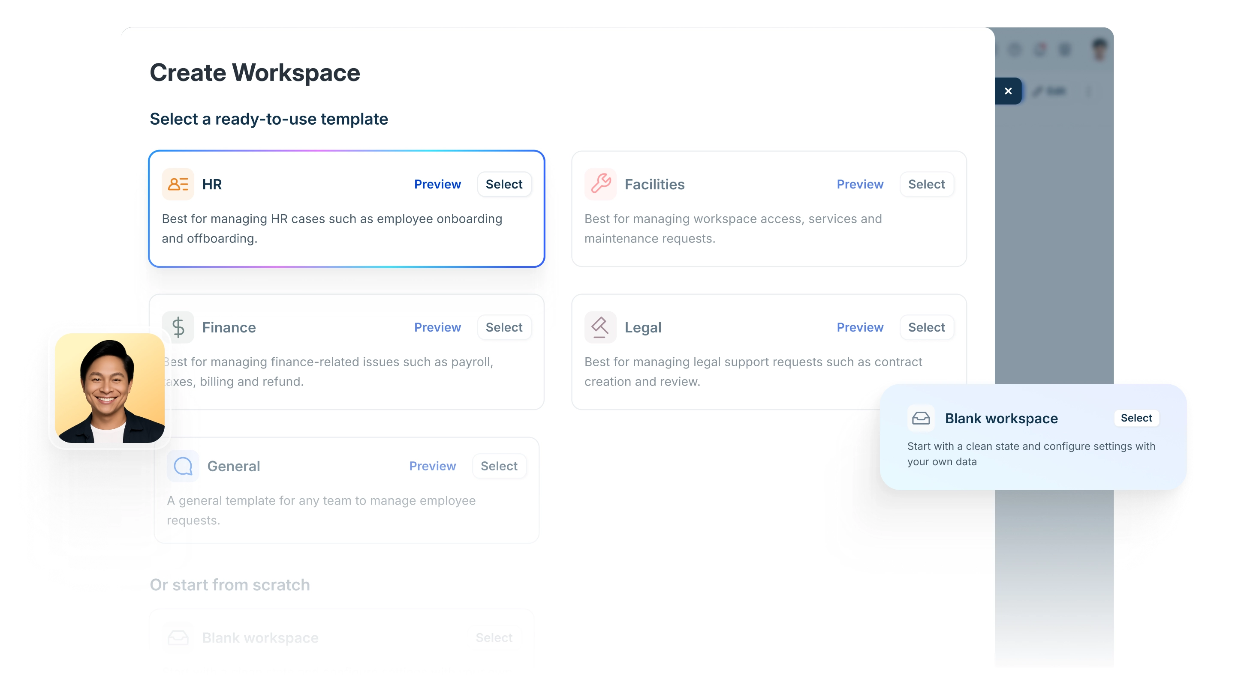Preview the HR template

coord(437,184)
